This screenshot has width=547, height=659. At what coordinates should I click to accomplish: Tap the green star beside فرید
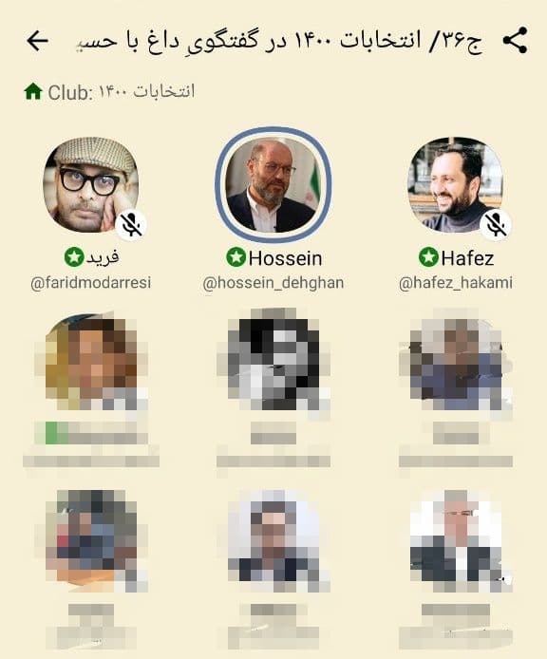(x=74, y=256)
